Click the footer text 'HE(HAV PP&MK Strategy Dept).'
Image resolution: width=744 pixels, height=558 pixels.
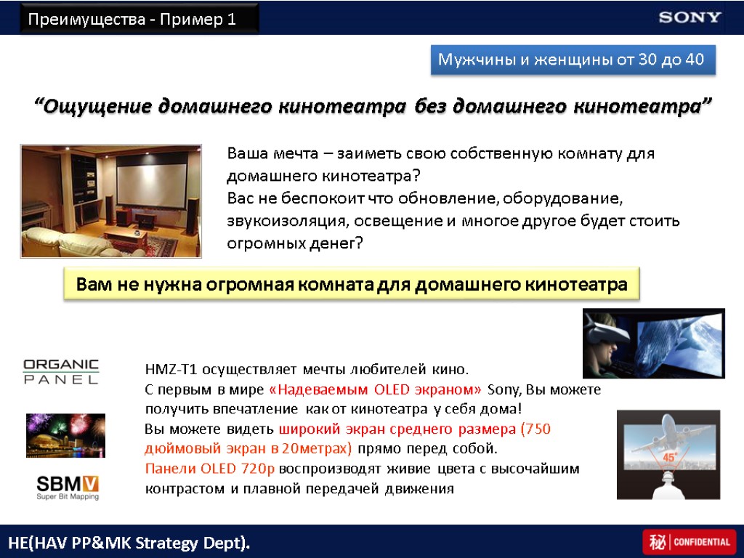pyautogui.click(x=129, y=543)
